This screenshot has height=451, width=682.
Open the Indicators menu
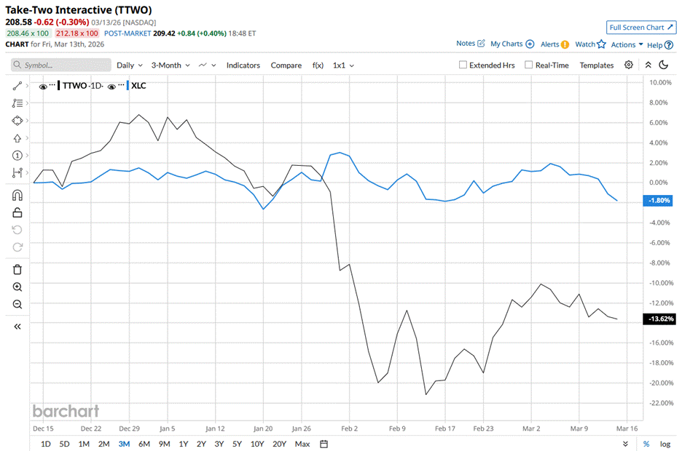pos(243,65)
